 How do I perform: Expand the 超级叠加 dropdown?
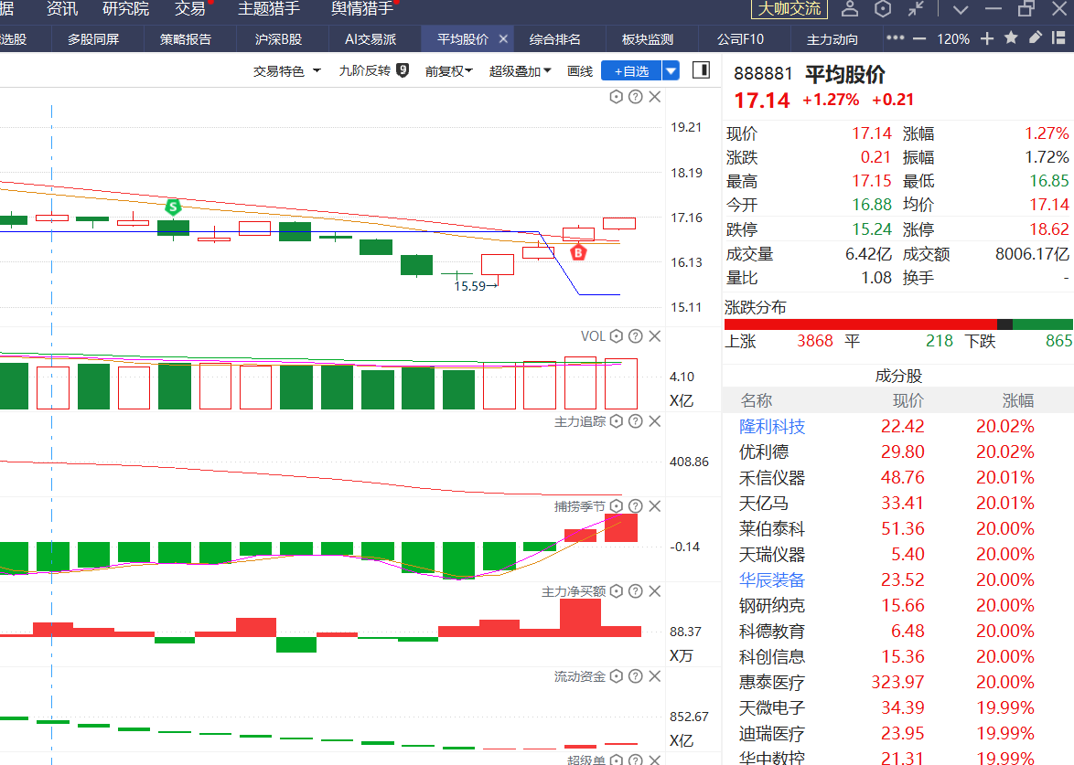point(520,70)
